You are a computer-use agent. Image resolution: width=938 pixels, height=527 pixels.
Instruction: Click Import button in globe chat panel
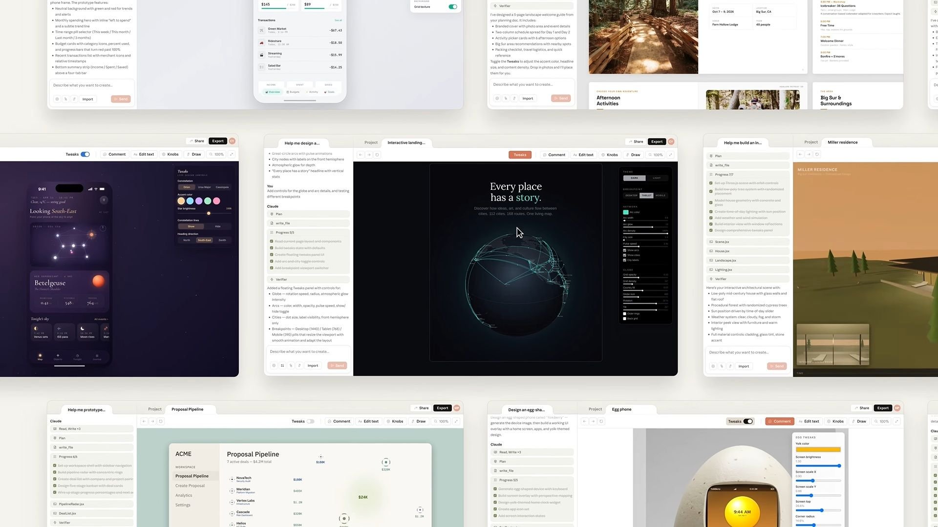313,365
